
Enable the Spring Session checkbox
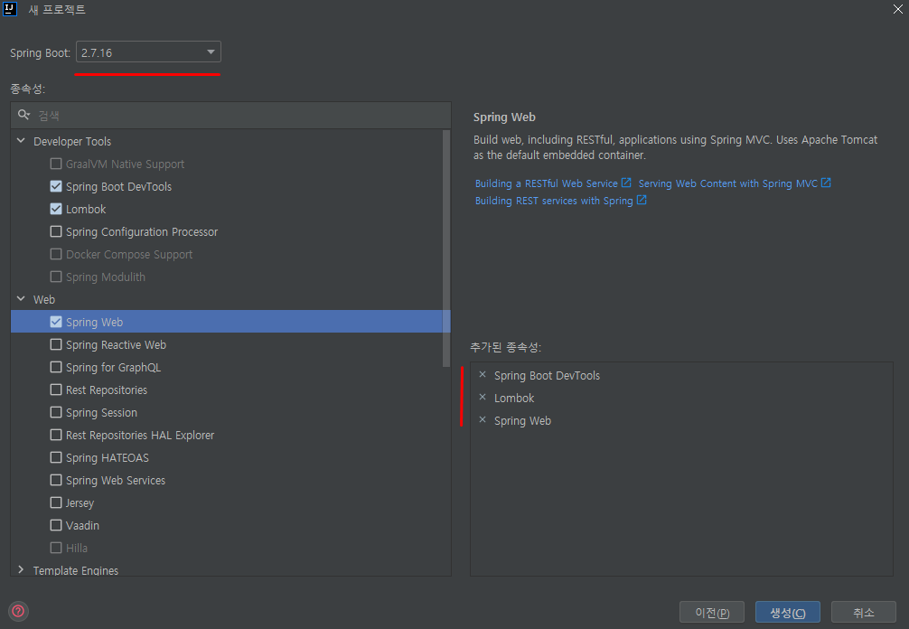pyautogui.click(x=56, y=412)
